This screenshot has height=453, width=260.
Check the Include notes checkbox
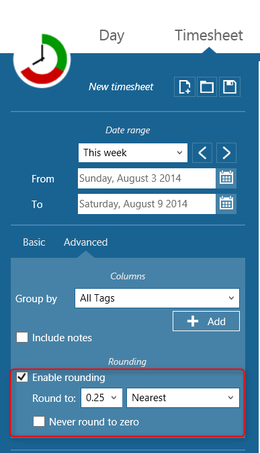(x=22, y=337)
